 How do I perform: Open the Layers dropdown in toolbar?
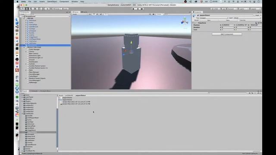pyautogui.click(x=244, y=9)
